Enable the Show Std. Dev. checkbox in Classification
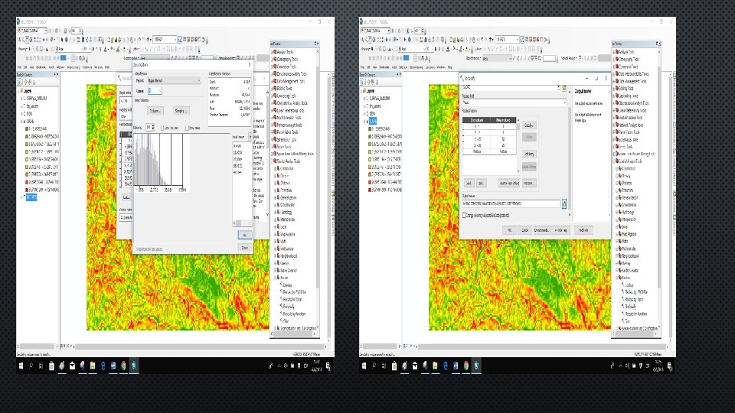Viewport: 735px width, 413px height. coord(164,128)
